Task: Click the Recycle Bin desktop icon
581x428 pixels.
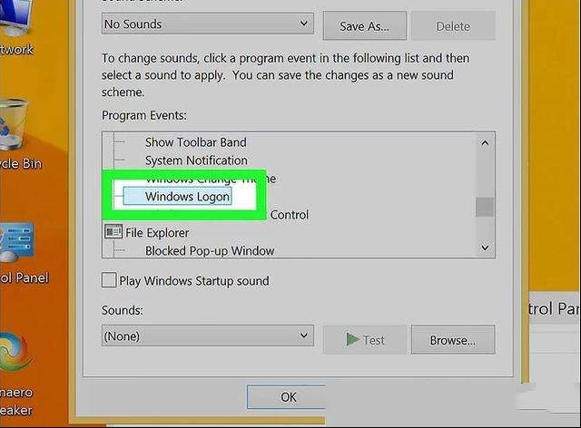Action: pos(13,125)
